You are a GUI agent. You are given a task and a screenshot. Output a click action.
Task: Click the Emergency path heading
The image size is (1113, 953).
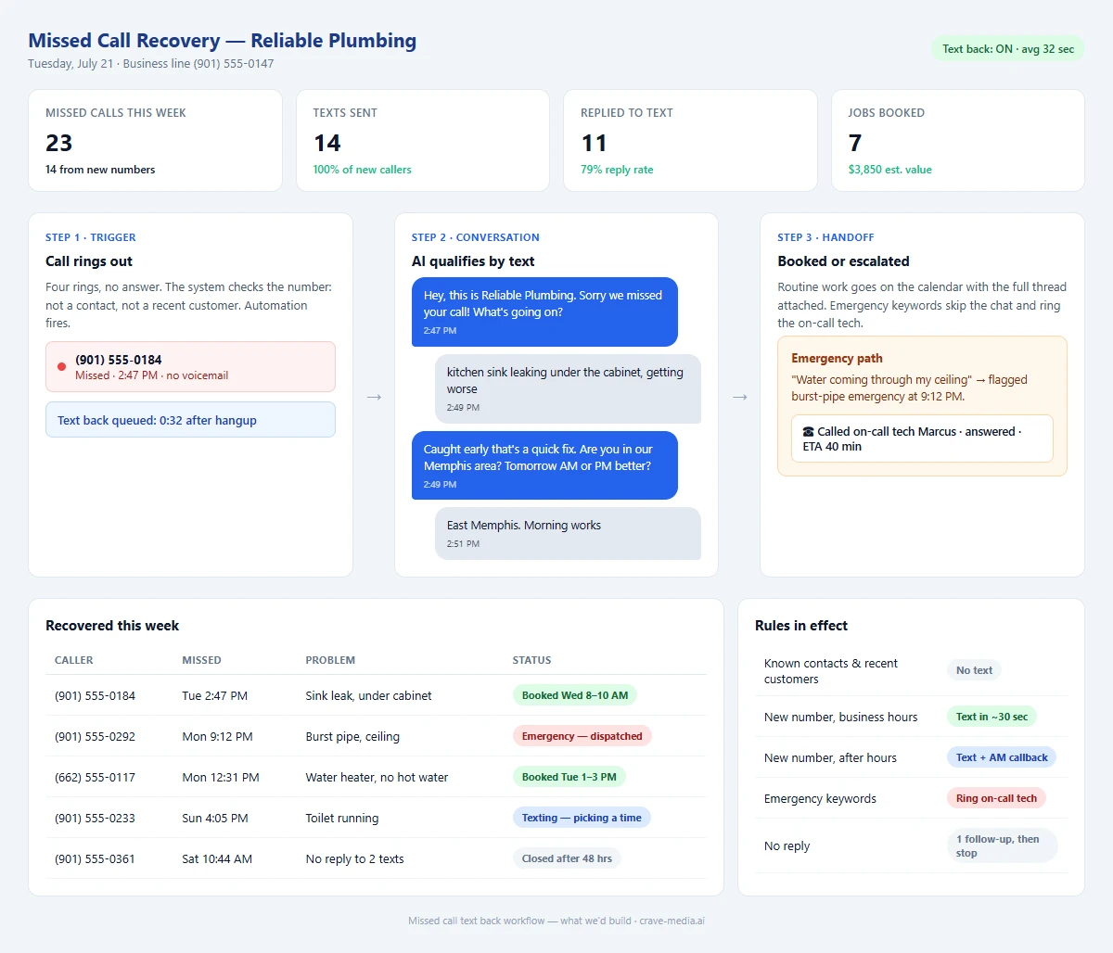837,359
